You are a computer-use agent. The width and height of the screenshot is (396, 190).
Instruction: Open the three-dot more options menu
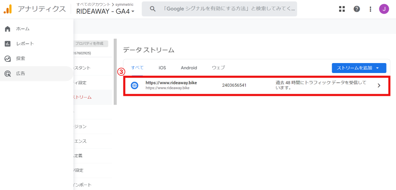pyautogui.click(x=370, y=9)
